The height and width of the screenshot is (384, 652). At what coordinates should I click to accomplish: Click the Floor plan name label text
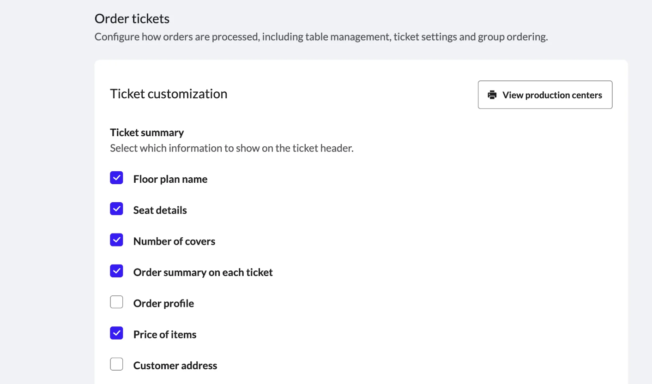pyautogui.click(x=170, y=179)
